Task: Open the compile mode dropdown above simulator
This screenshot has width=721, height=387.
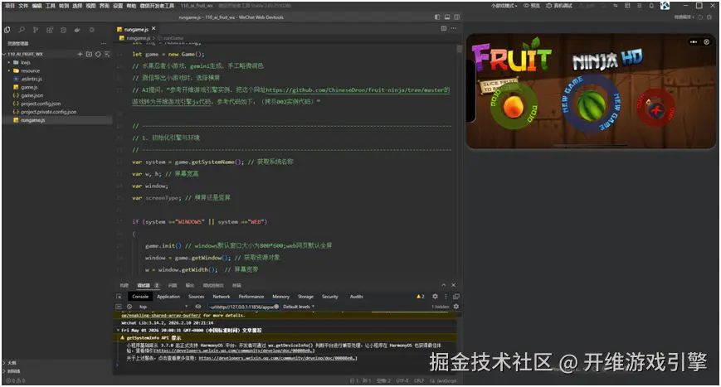Action: tap(684, 17)
